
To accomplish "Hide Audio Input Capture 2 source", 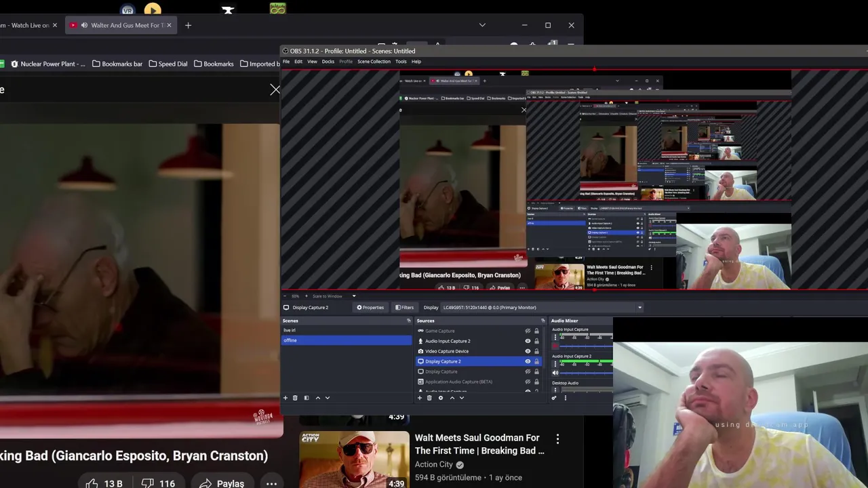I will 528,341.
